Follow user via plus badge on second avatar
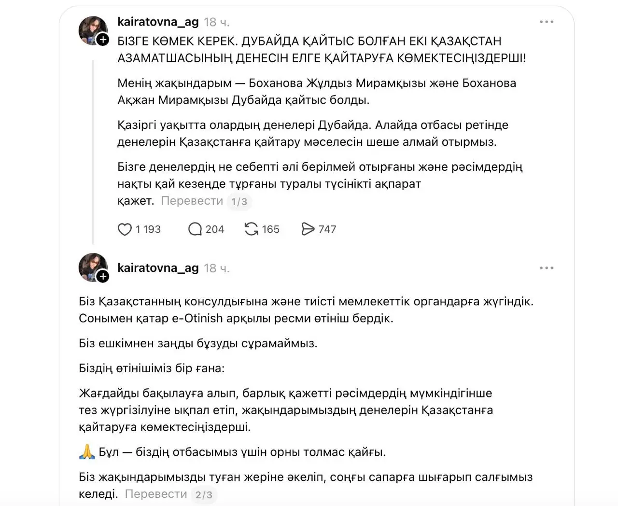 tap(103, 276)
